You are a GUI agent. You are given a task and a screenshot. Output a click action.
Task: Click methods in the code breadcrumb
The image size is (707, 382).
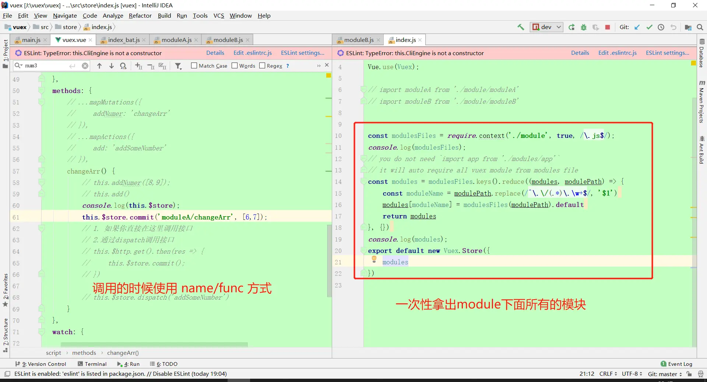click(x=84, y=353)
